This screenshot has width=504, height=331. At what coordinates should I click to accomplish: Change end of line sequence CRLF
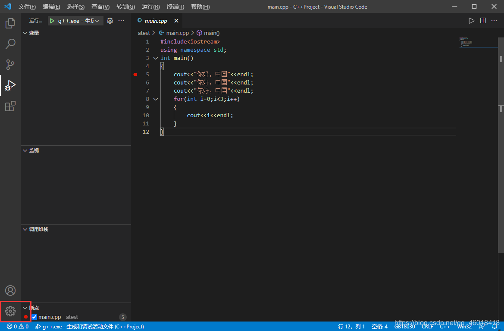(x=428, y=327)
